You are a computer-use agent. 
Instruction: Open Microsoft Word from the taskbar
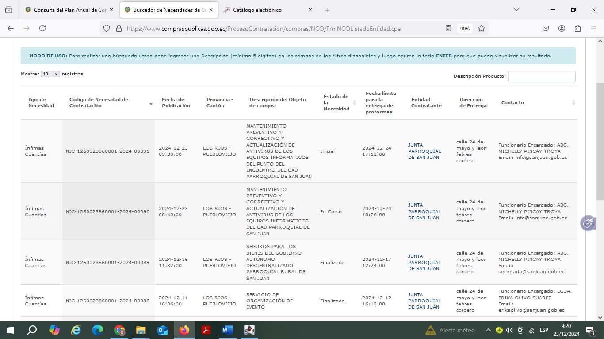[x=228, y=330]
